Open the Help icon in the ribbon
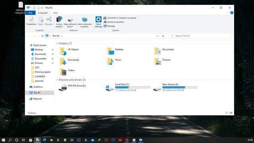This screenshot has width=254, height=143. click(x=232, y=13)
